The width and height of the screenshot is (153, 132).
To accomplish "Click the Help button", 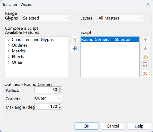I will [x=139, y=126].
